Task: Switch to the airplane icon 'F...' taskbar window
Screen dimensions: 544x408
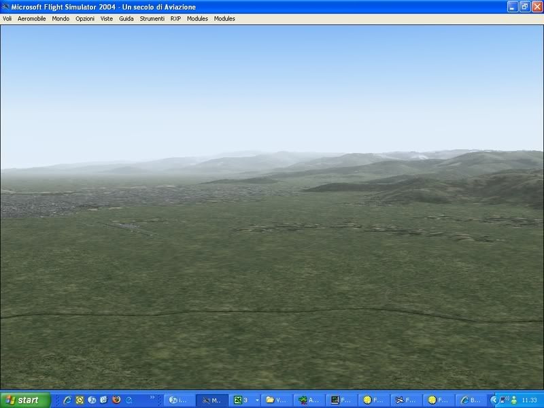Action: click(x=406, y=400)
